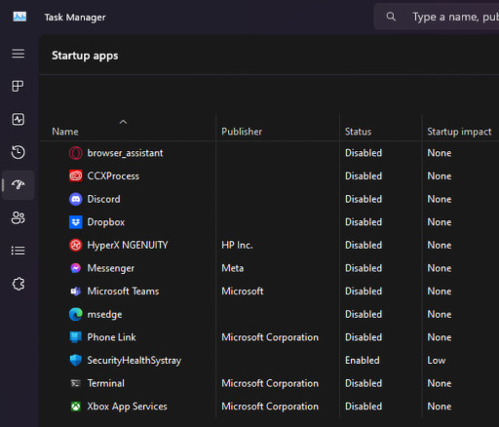The width and height of the screenshot is (499, 427).
Task: Click the search magnifier icon
Action: 391,17
